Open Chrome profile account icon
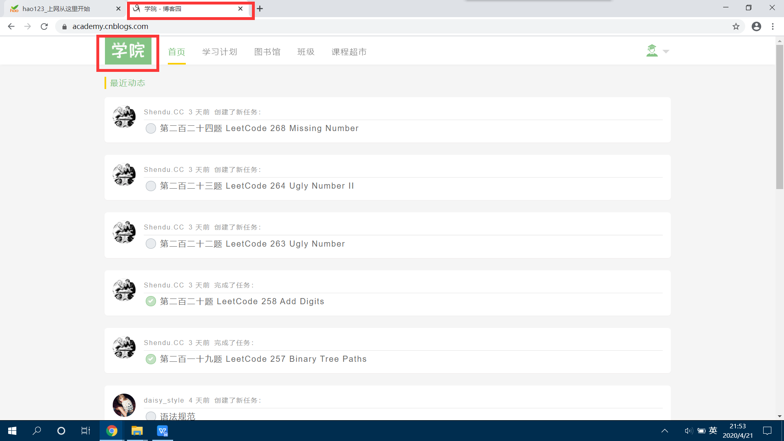Viewport: 784px width, 441px height. pyautogui.click(x=756, y=27)
